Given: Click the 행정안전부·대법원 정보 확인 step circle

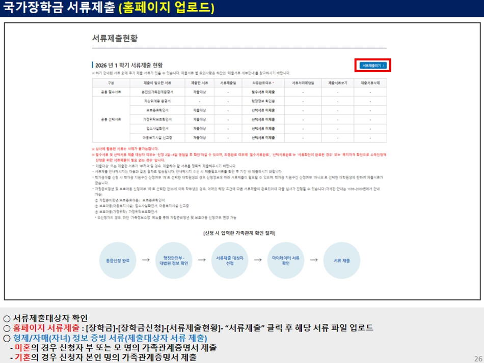Looking at the screenshot, I should coord(174,260).
